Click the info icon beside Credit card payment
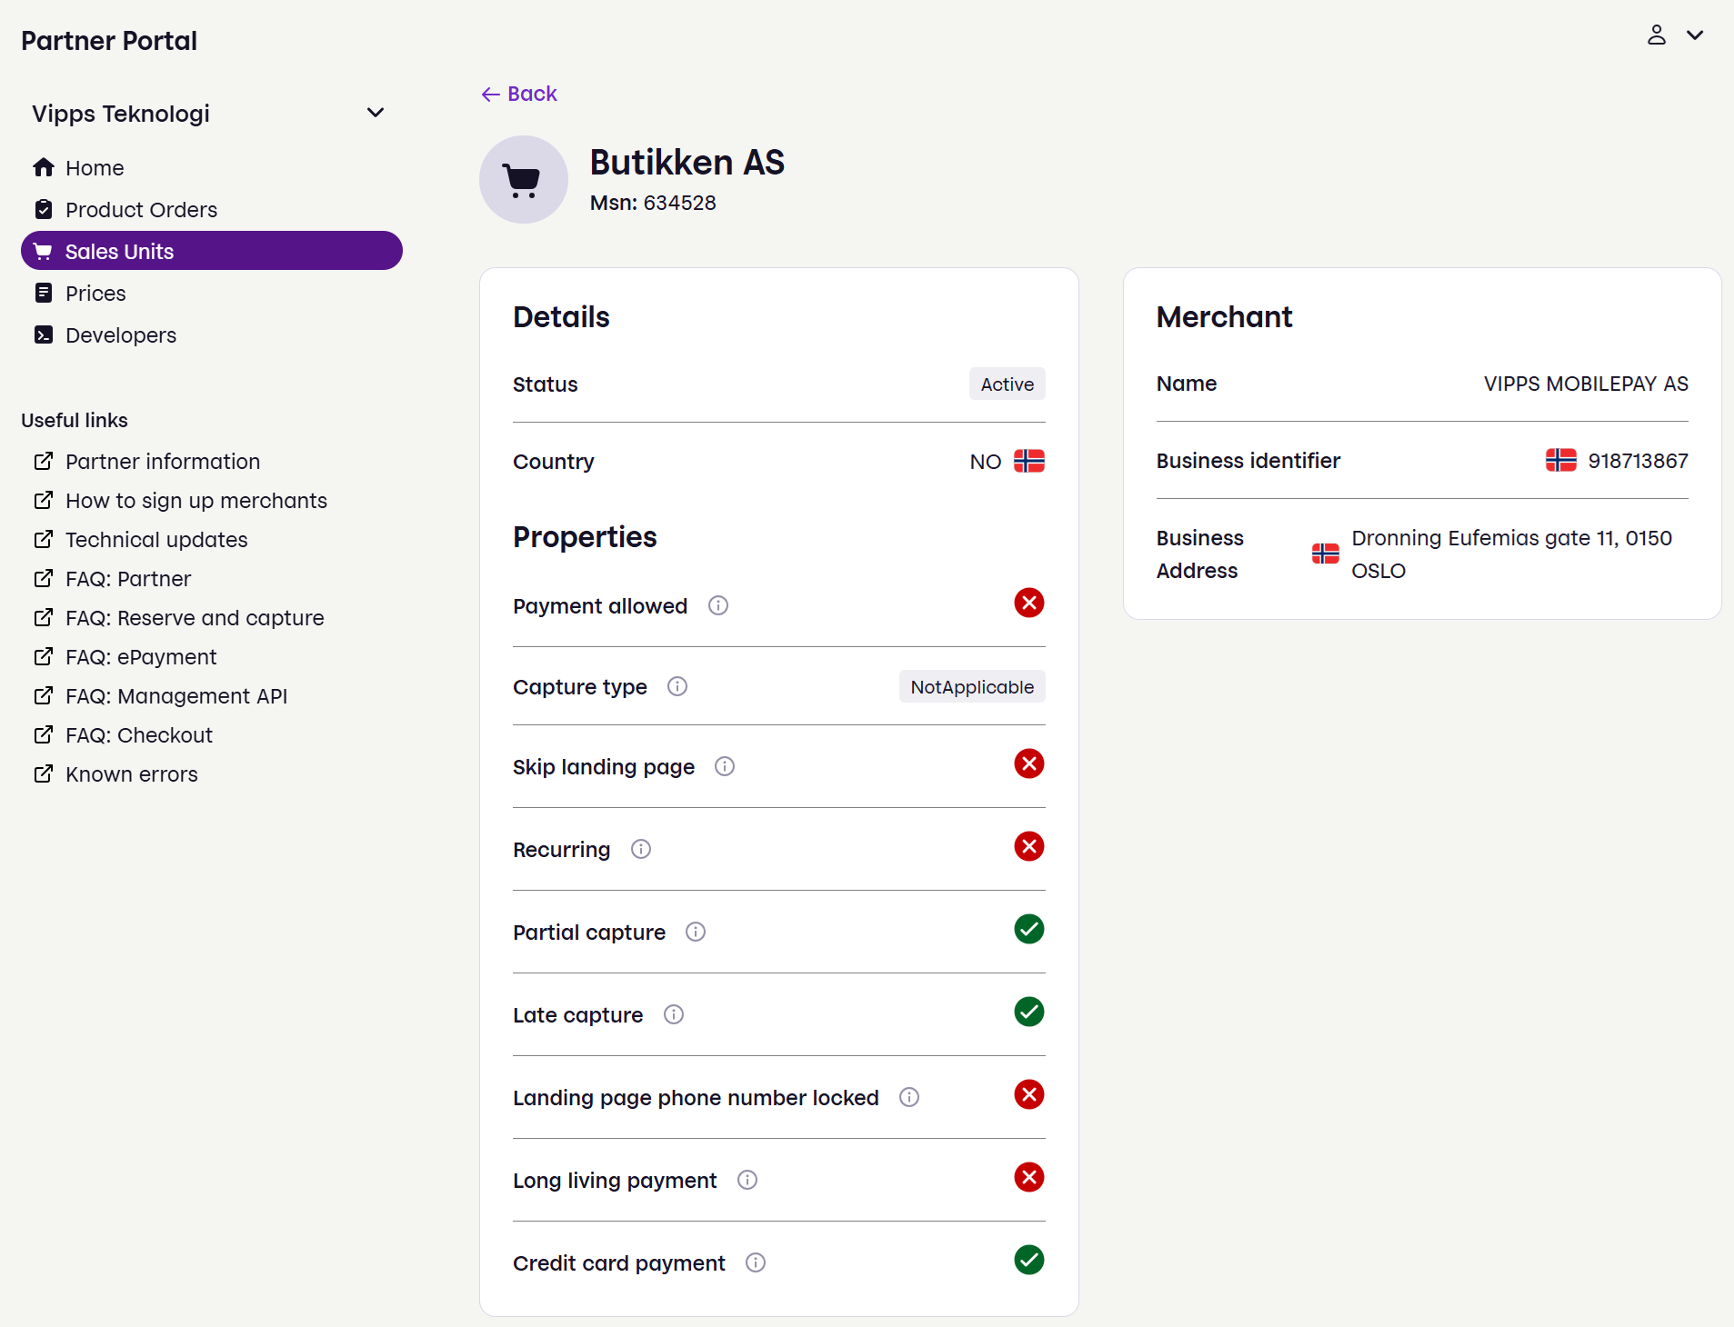This screenshot has width=1734, height=1327. tap(756, 1262)
